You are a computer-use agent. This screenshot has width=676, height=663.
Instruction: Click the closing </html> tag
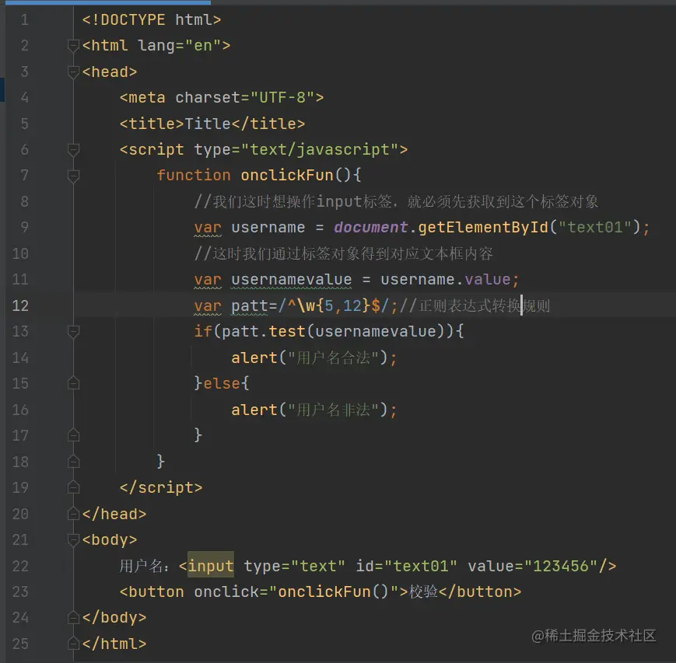coord(114,644)
